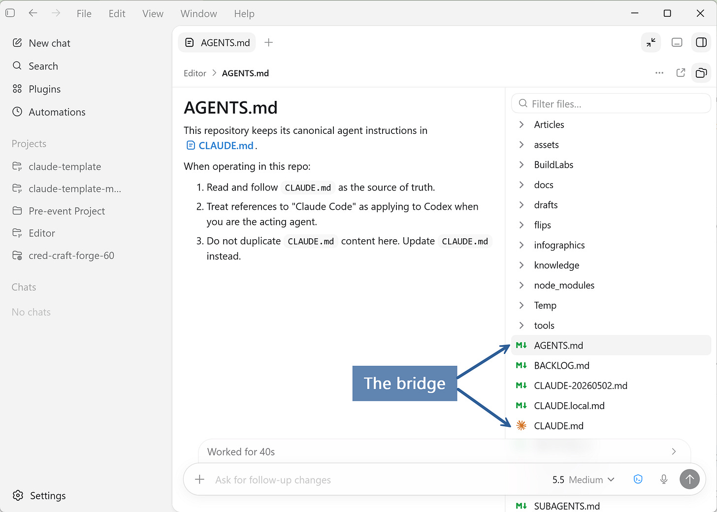The height and width of the screenshot is (512, 717).
Task: Toggle the right side panel icon
Action: (x=701, y=43)
